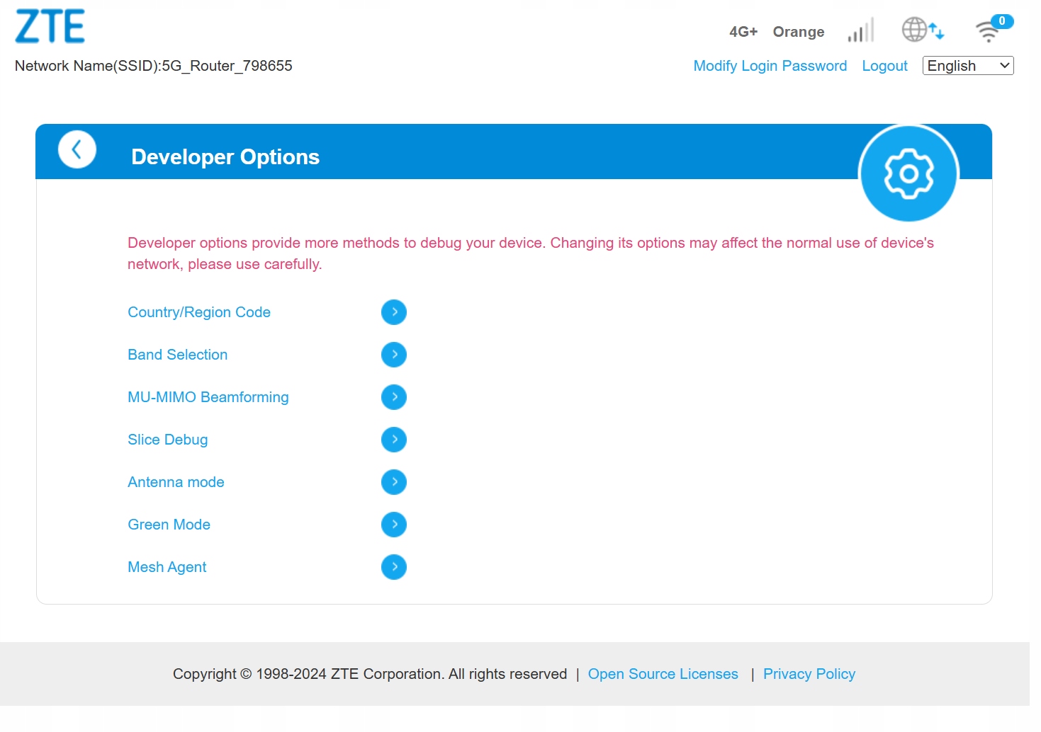Viewport: 1041px width, 732px height.
Task: Expand MU-MIMO Beamforming using its arrow
Action: [x=393, y=397]
